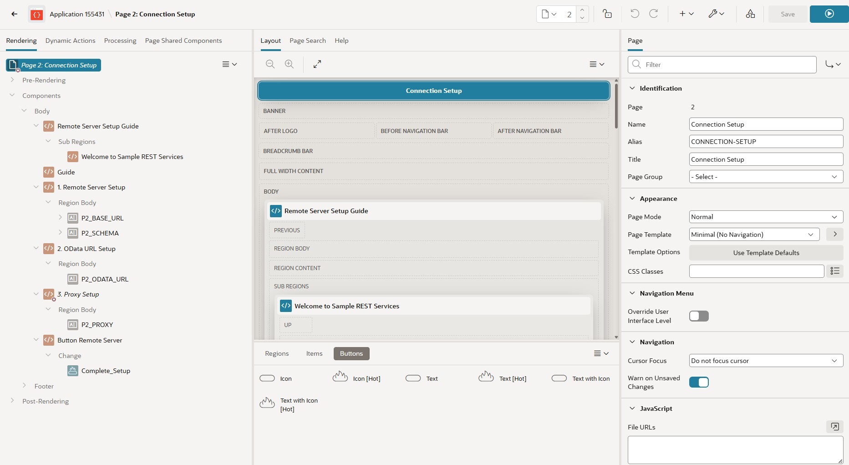
Task: Go to previous page with down stepper
Action: pyautogui.click(x=582, y=18)
